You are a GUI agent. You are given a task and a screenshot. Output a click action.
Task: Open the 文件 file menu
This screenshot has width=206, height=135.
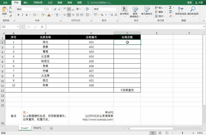[5, 3]
